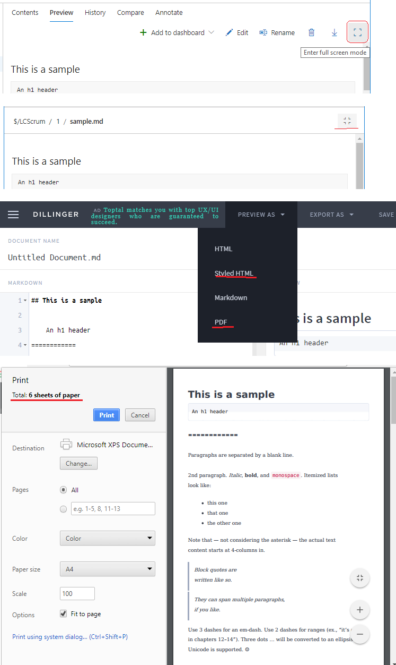Switch to the Annotate tab
The height and width of the screenshot is (665, 396).
[x=169, y=12]
